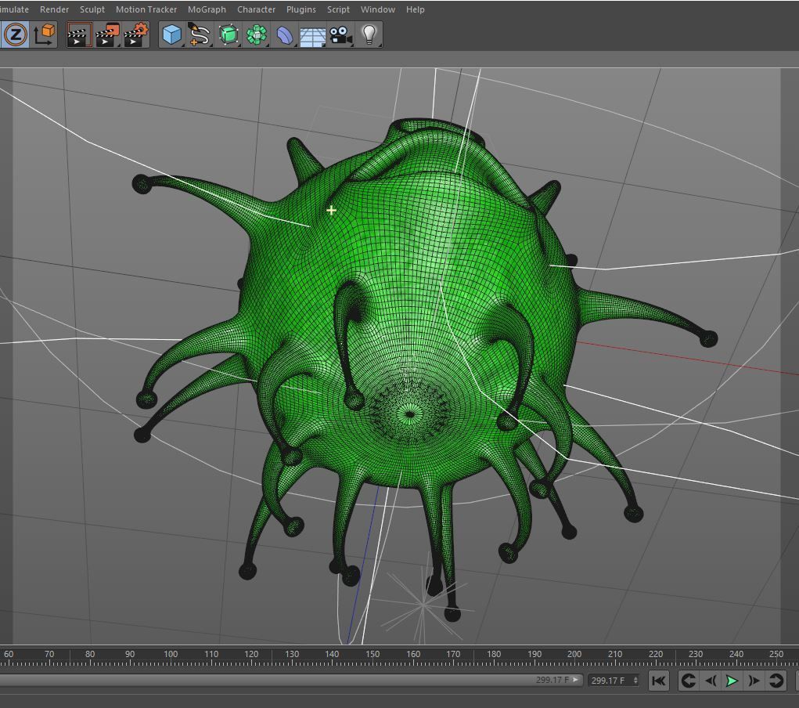799x708 pixels.
Task: Toggle the coordinate system icon
Action: point(44,34)
